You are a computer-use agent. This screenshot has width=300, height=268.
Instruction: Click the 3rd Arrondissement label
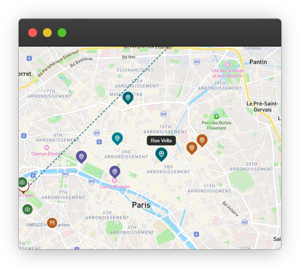coord(168,169)
